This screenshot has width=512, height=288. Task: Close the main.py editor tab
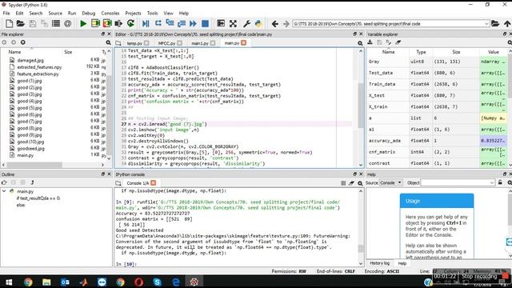[x=243, y=42]
